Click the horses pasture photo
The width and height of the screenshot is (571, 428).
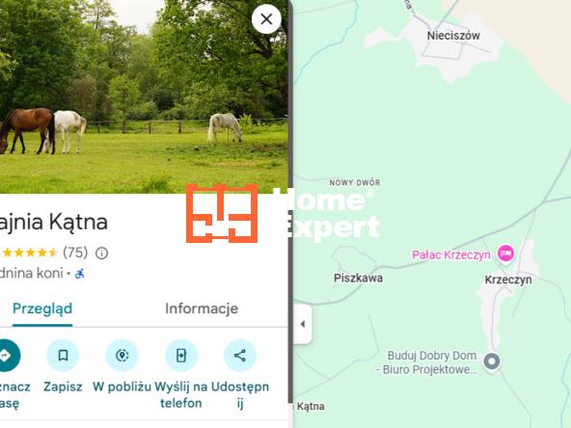[x=144, y=96]
